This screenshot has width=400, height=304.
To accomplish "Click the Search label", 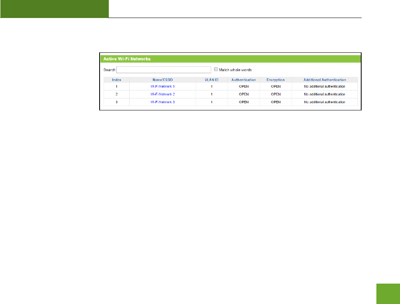I will point(109,70).
